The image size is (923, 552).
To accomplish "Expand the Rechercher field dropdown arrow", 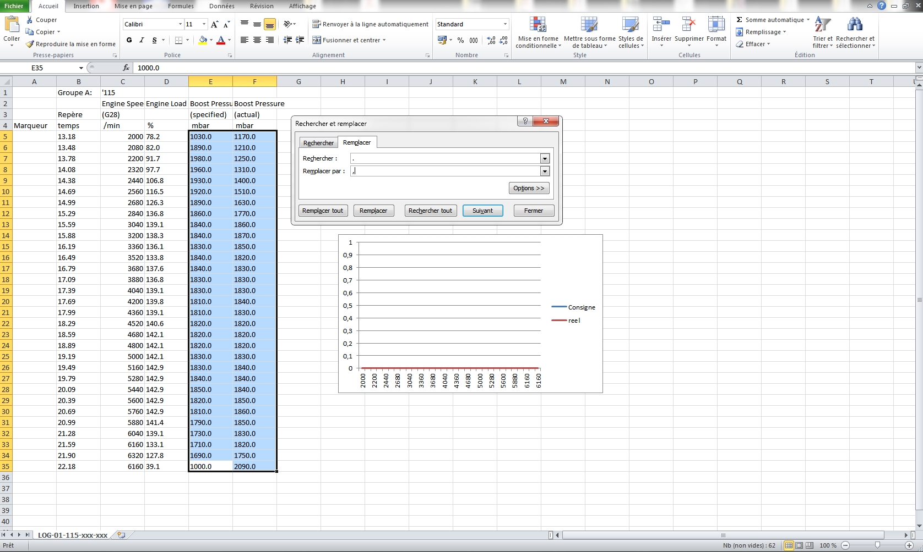I will coord(545,158).
